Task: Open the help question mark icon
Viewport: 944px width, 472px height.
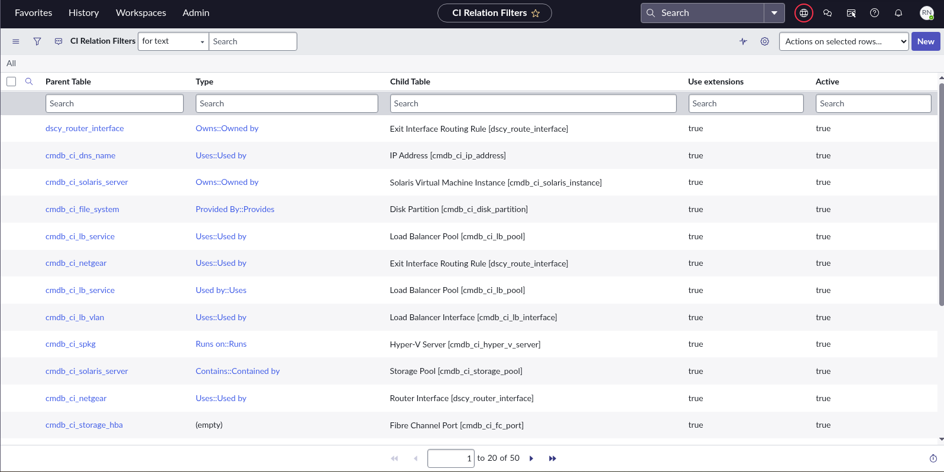Action: (x=874, y=13)
